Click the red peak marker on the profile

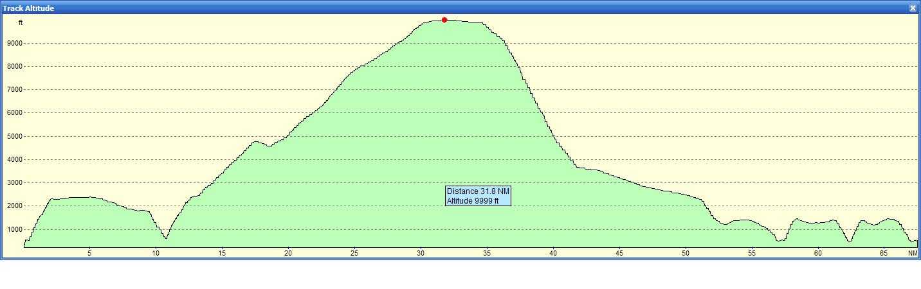coord(444,20)
